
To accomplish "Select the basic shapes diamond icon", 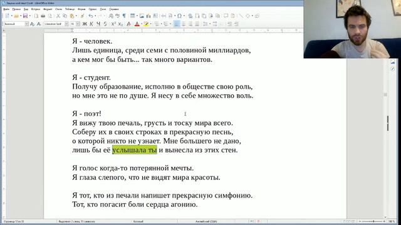I will [x=248, y=16].
